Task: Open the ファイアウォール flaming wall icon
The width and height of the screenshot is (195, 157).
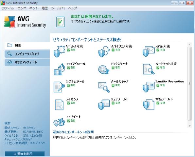Action: click(x=59, y=69)
